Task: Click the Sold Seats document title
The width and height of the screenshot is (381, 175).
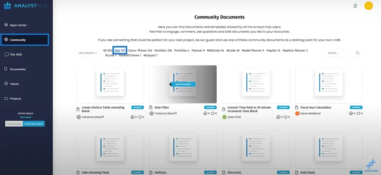Action: [308, 173]
